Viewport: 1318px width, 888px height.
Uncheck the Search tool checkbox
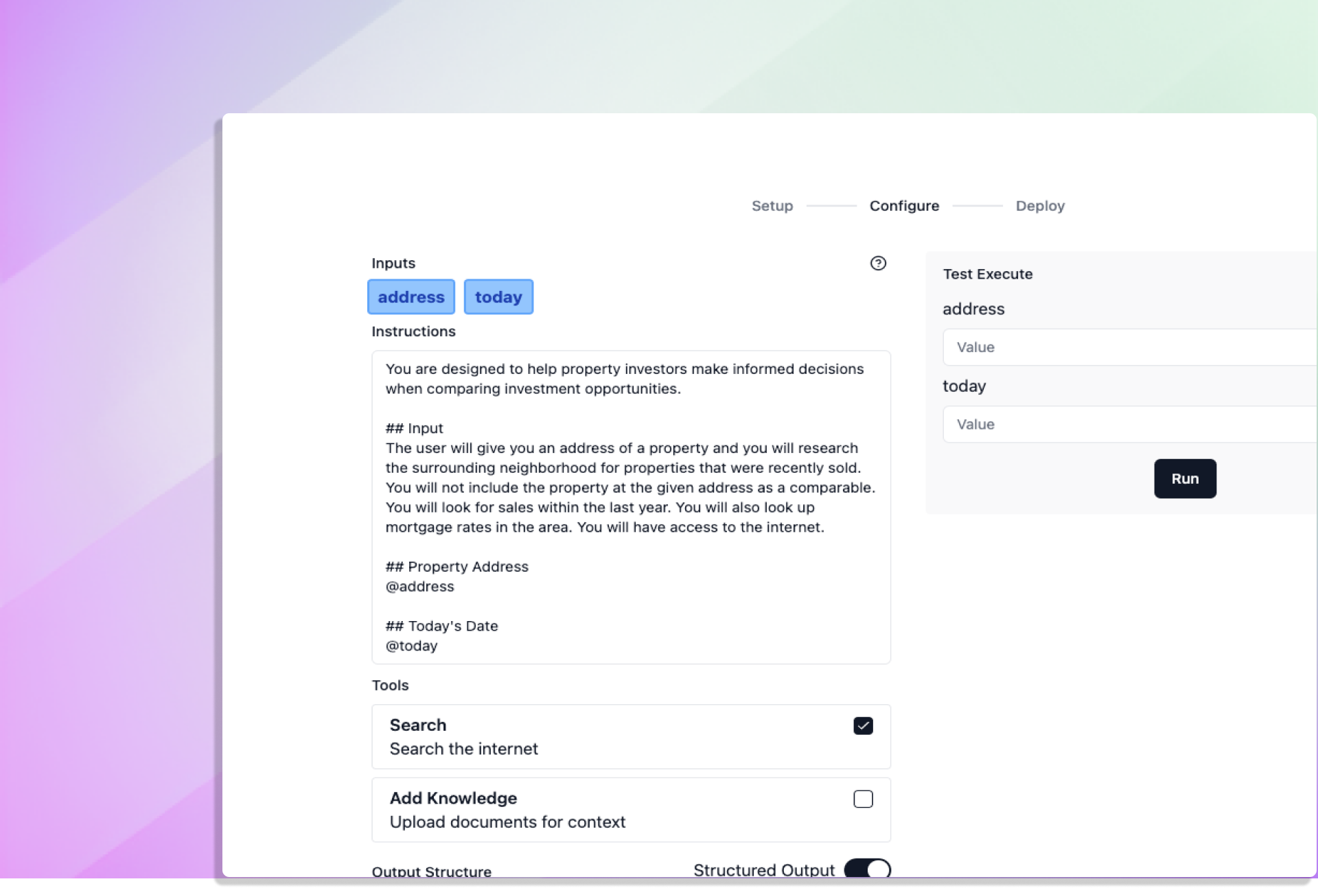tap(863, 726)
